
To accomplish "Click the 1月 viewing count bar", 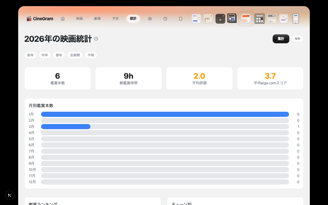I will pyautogui.click(x=165, y=114).
